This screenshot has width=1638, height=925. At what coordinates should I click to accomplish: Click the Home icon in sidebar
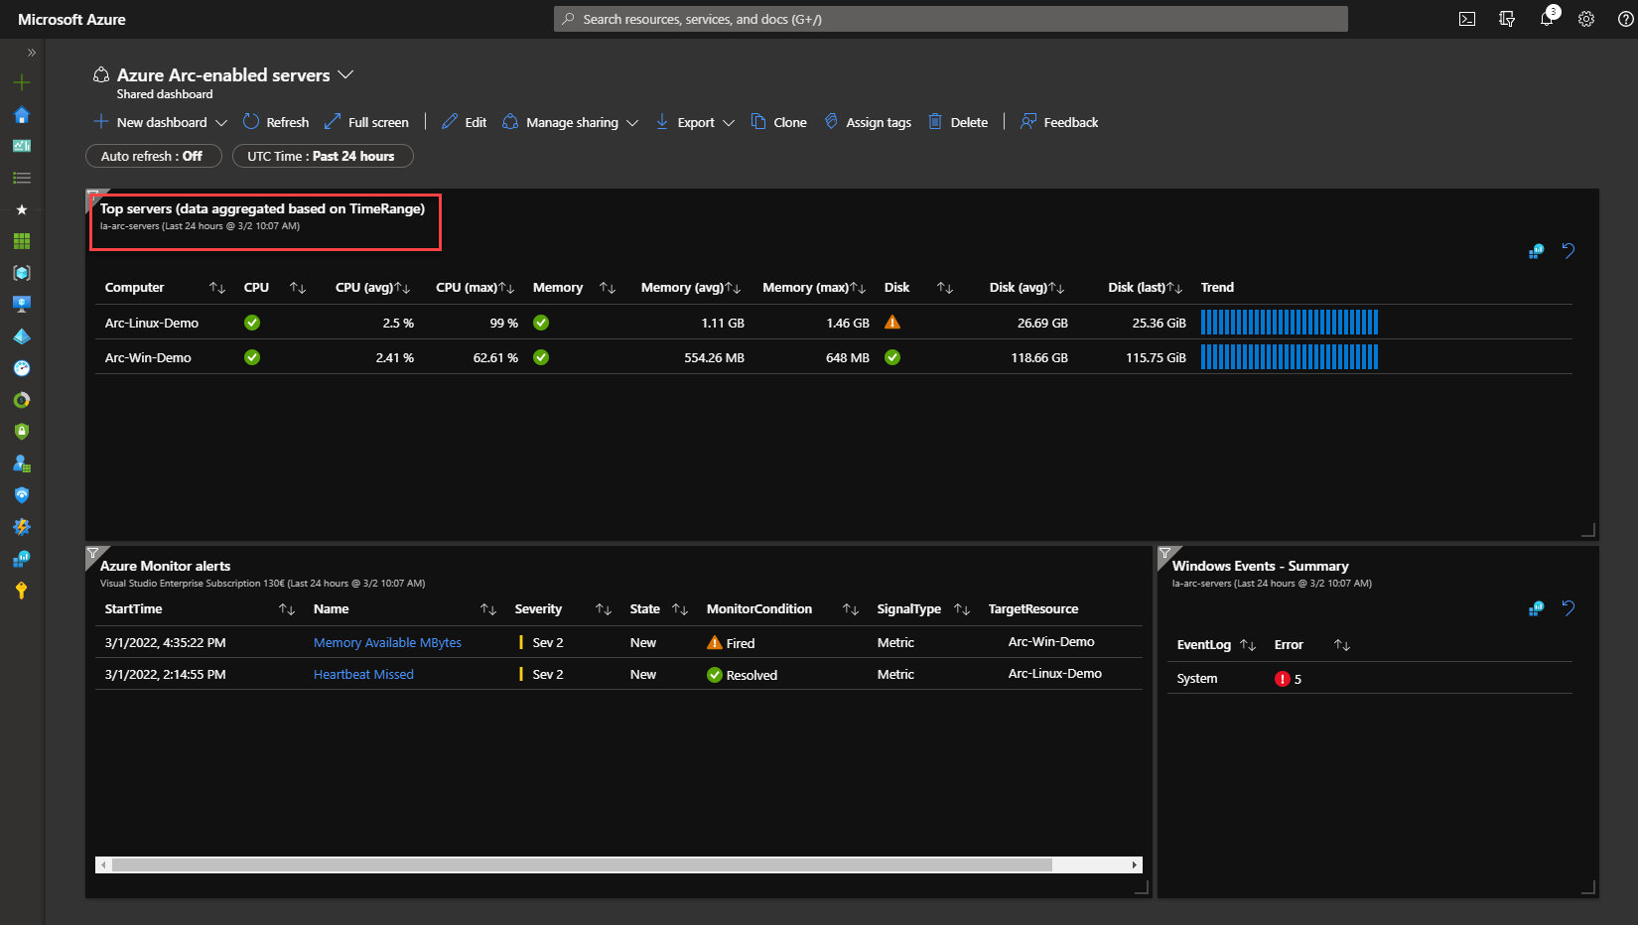coord(22,114)
